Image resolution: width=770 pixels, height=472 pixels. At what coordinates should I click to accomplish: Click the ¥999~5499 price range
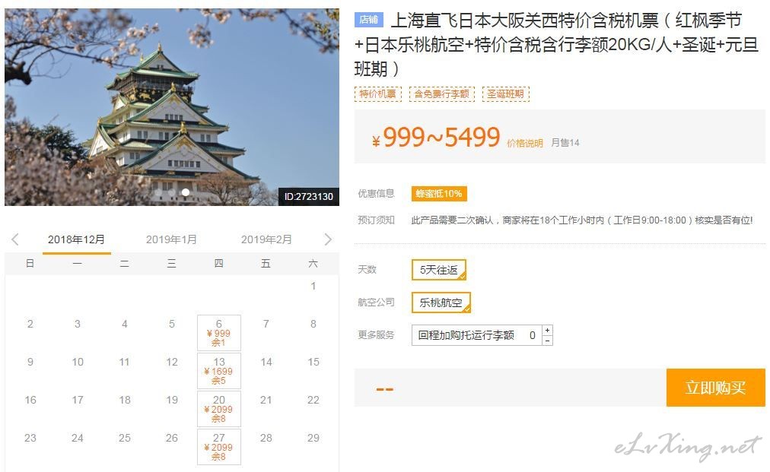[436, 137]
